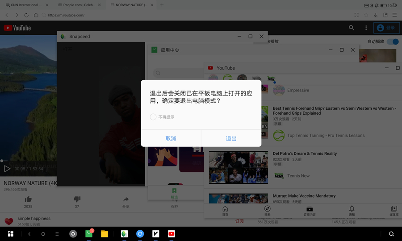Bookmark page with the star icon
402x241 pixels.
(x=366, y=15)
